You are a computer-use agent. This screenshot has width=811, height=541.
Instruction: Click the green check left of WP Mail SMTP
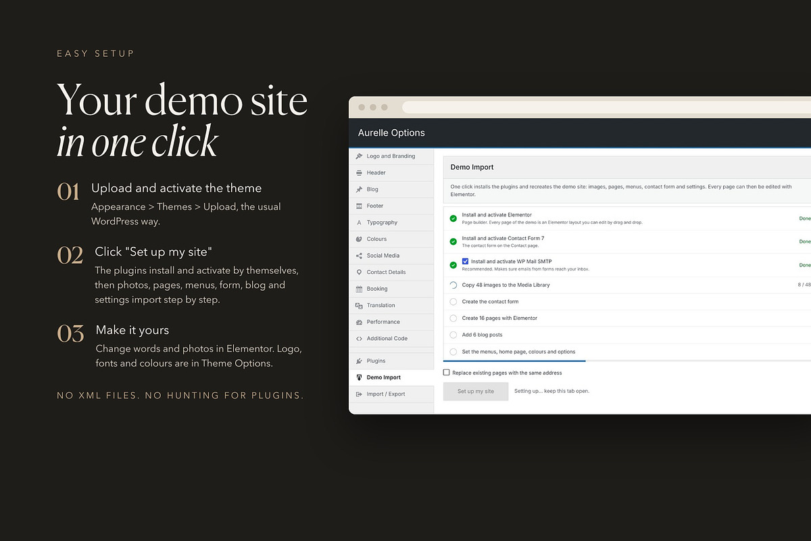tap(453, 265)
